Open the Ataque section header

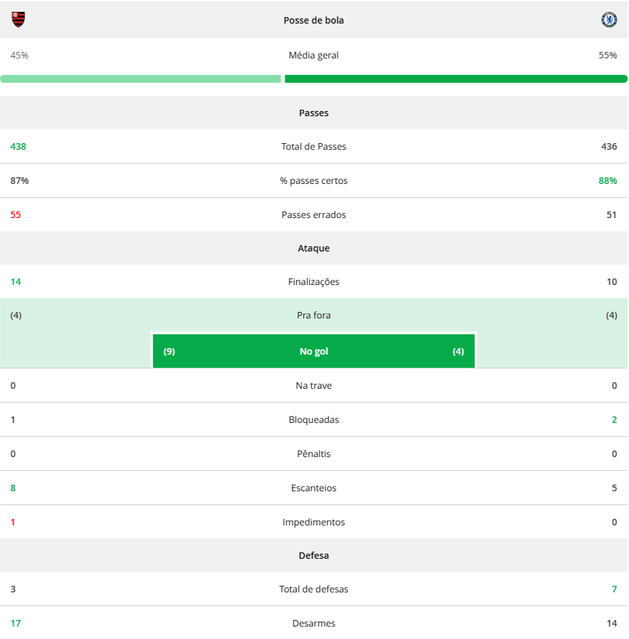(x=314, y=248)
